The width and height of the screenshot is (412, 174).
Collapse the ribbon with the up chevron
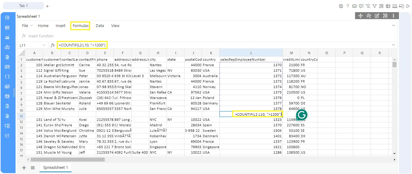[x=393, y=26]
